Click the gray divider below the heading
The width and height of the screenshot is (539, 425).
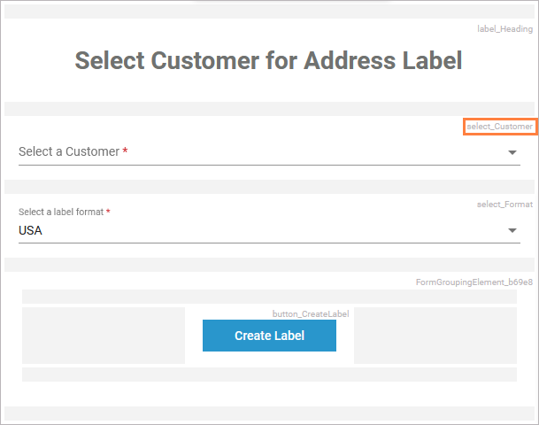[269, 109]
